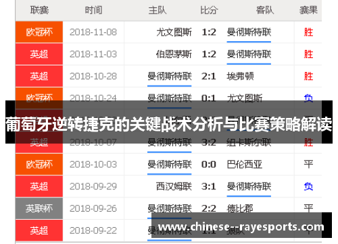Image resolution: width=338 pixels, height=244 pixels.
Task: Click the 1:2 score in the 2018-11-08 row
Action: (x=209, y=32)
